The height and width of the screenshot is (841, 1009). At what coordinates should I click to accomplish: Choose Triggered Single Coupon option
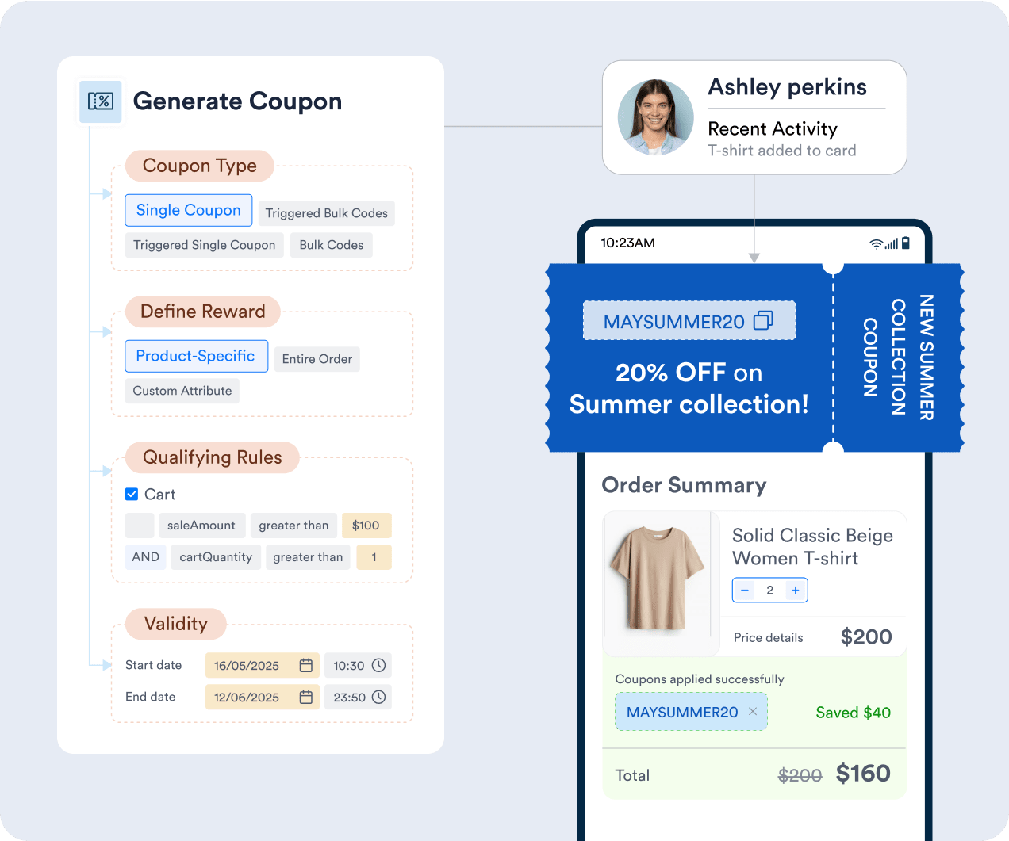(204, 245)
